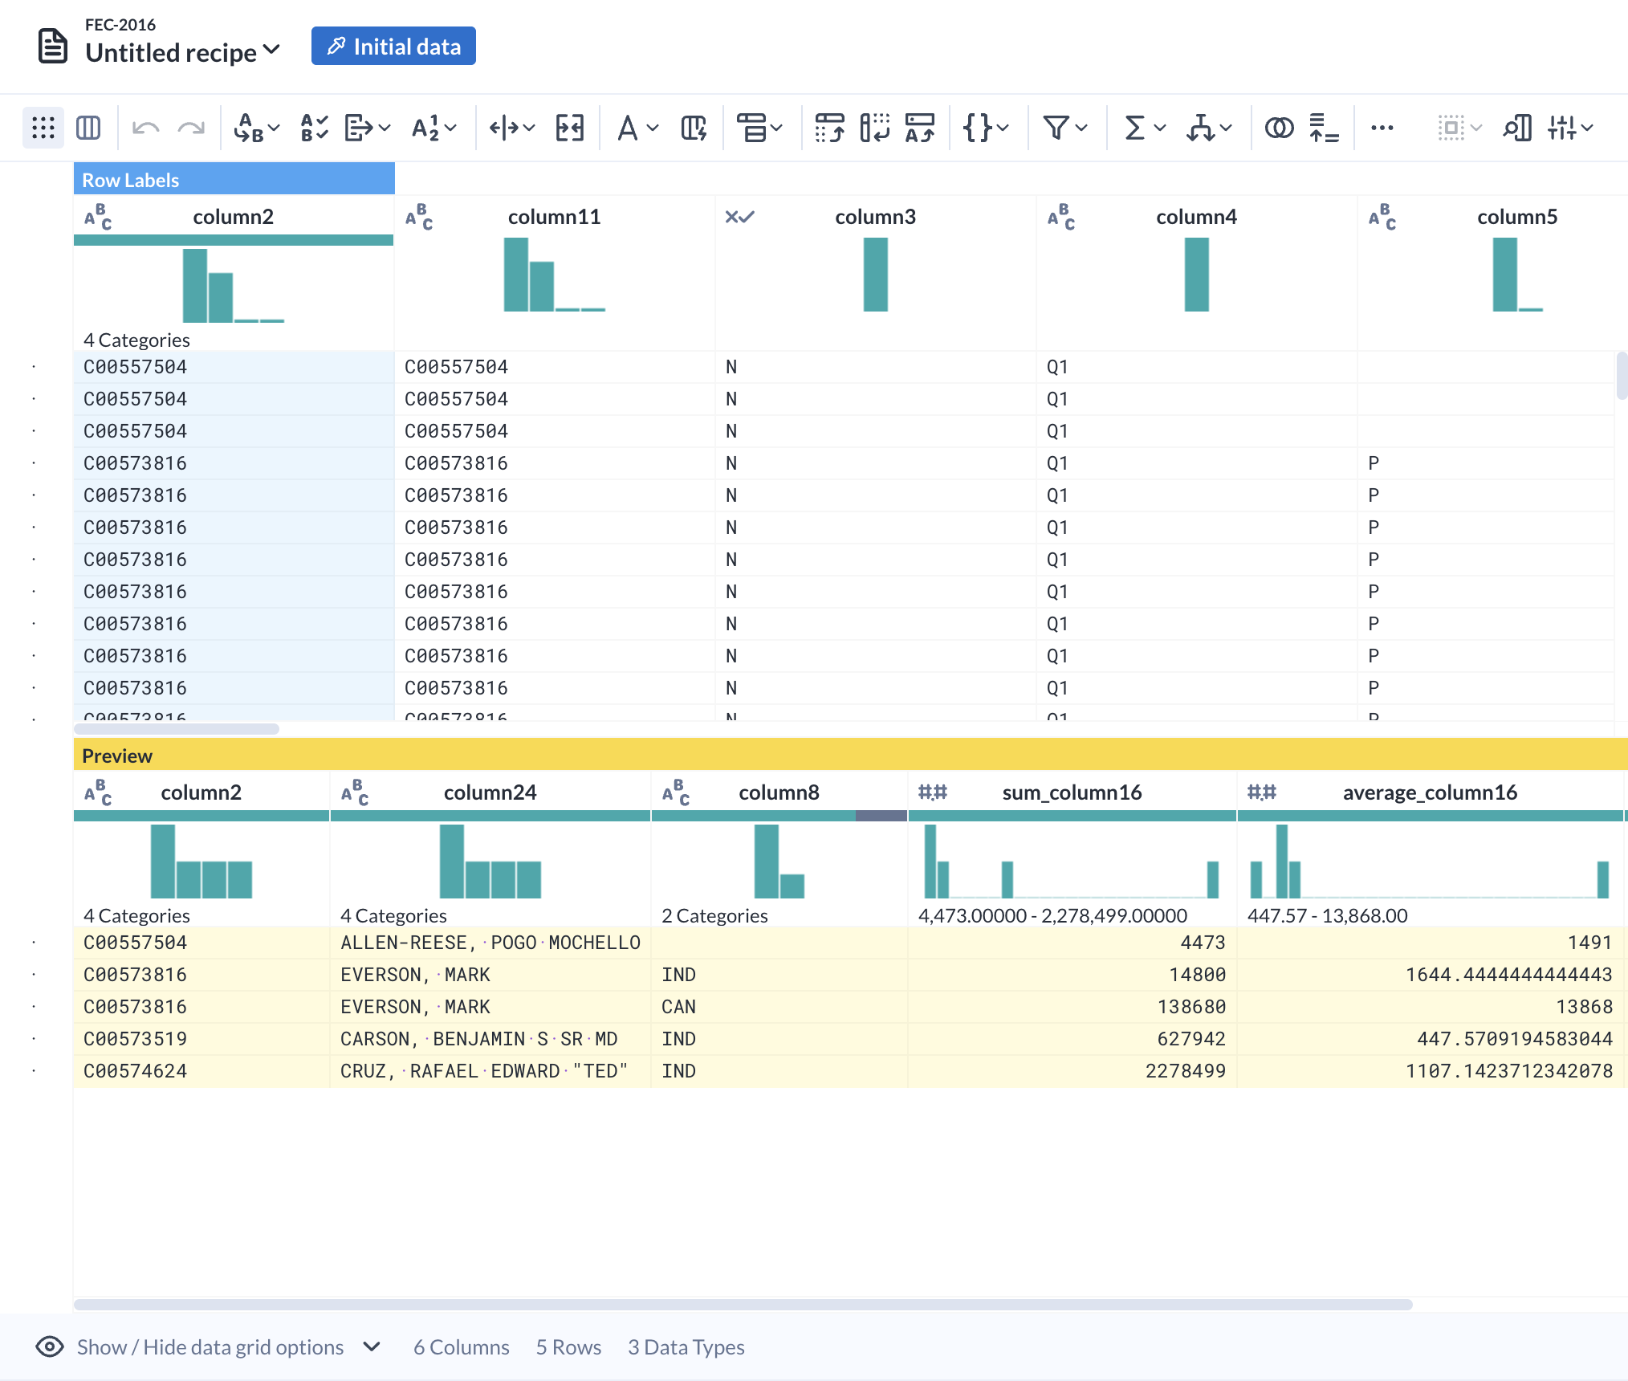Switch to the grid view mode
This screenshot has height=1381, width=1628.
click(43, 127)
